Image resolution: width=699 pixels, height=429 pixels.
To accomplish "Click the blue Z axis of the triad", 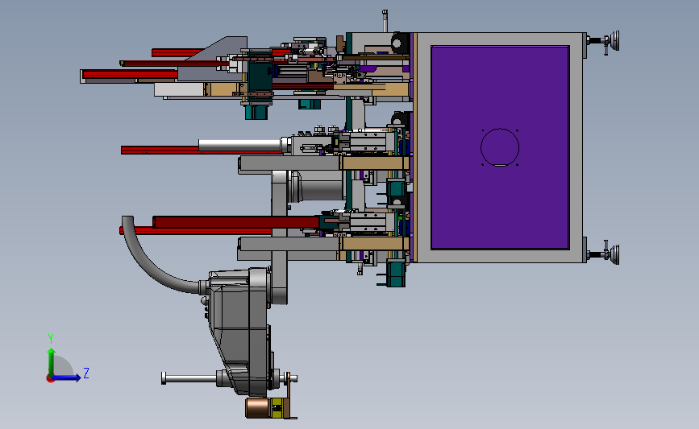I will (x=67, y=377).
